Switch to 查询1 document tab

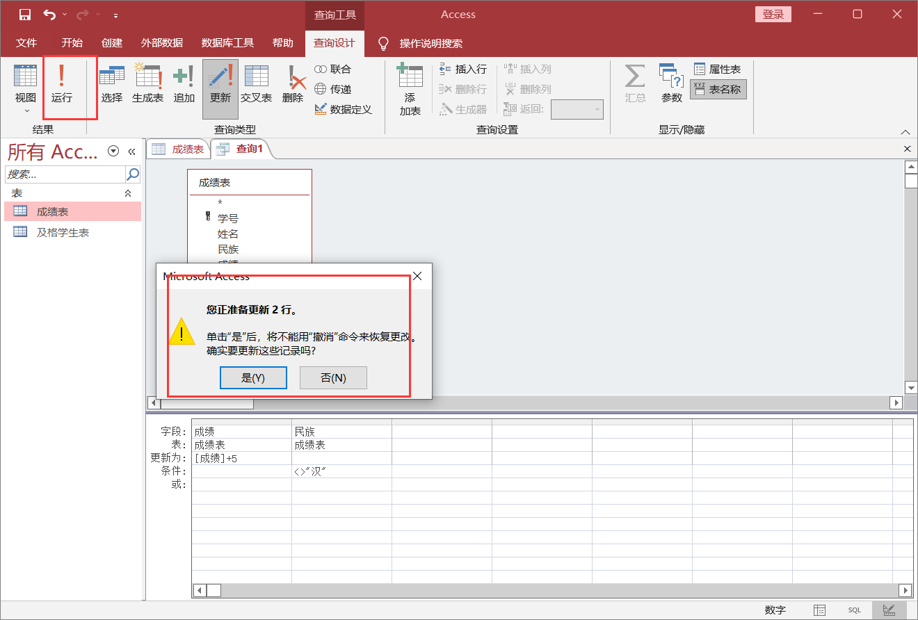(241, 149)
